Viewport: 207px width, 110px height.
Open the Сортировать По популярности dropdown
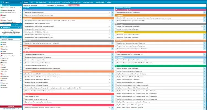pos(61,6)
